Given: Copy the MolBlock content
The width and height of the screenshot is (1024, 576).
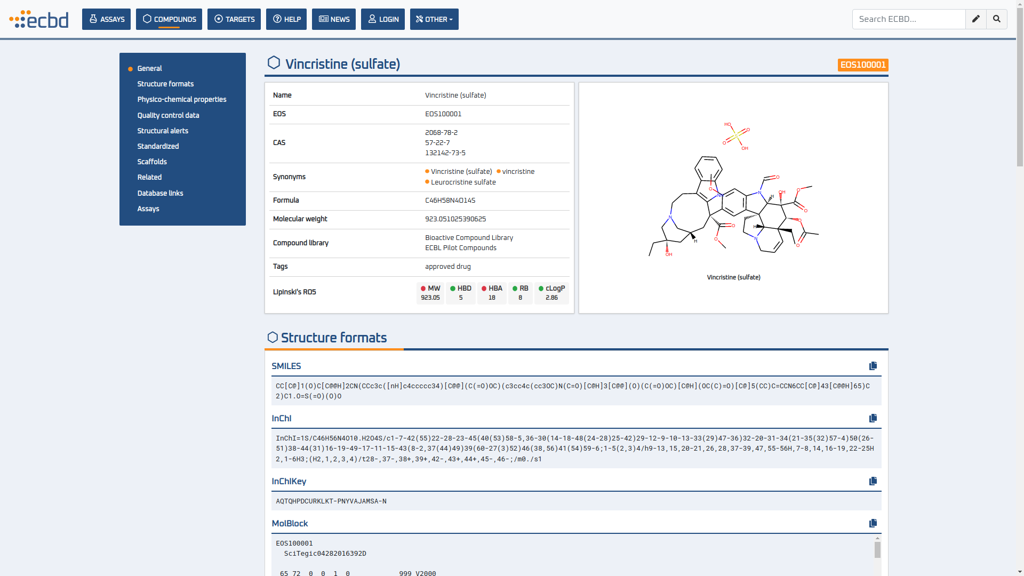Looking at the screenshot, I should (873, 523).
